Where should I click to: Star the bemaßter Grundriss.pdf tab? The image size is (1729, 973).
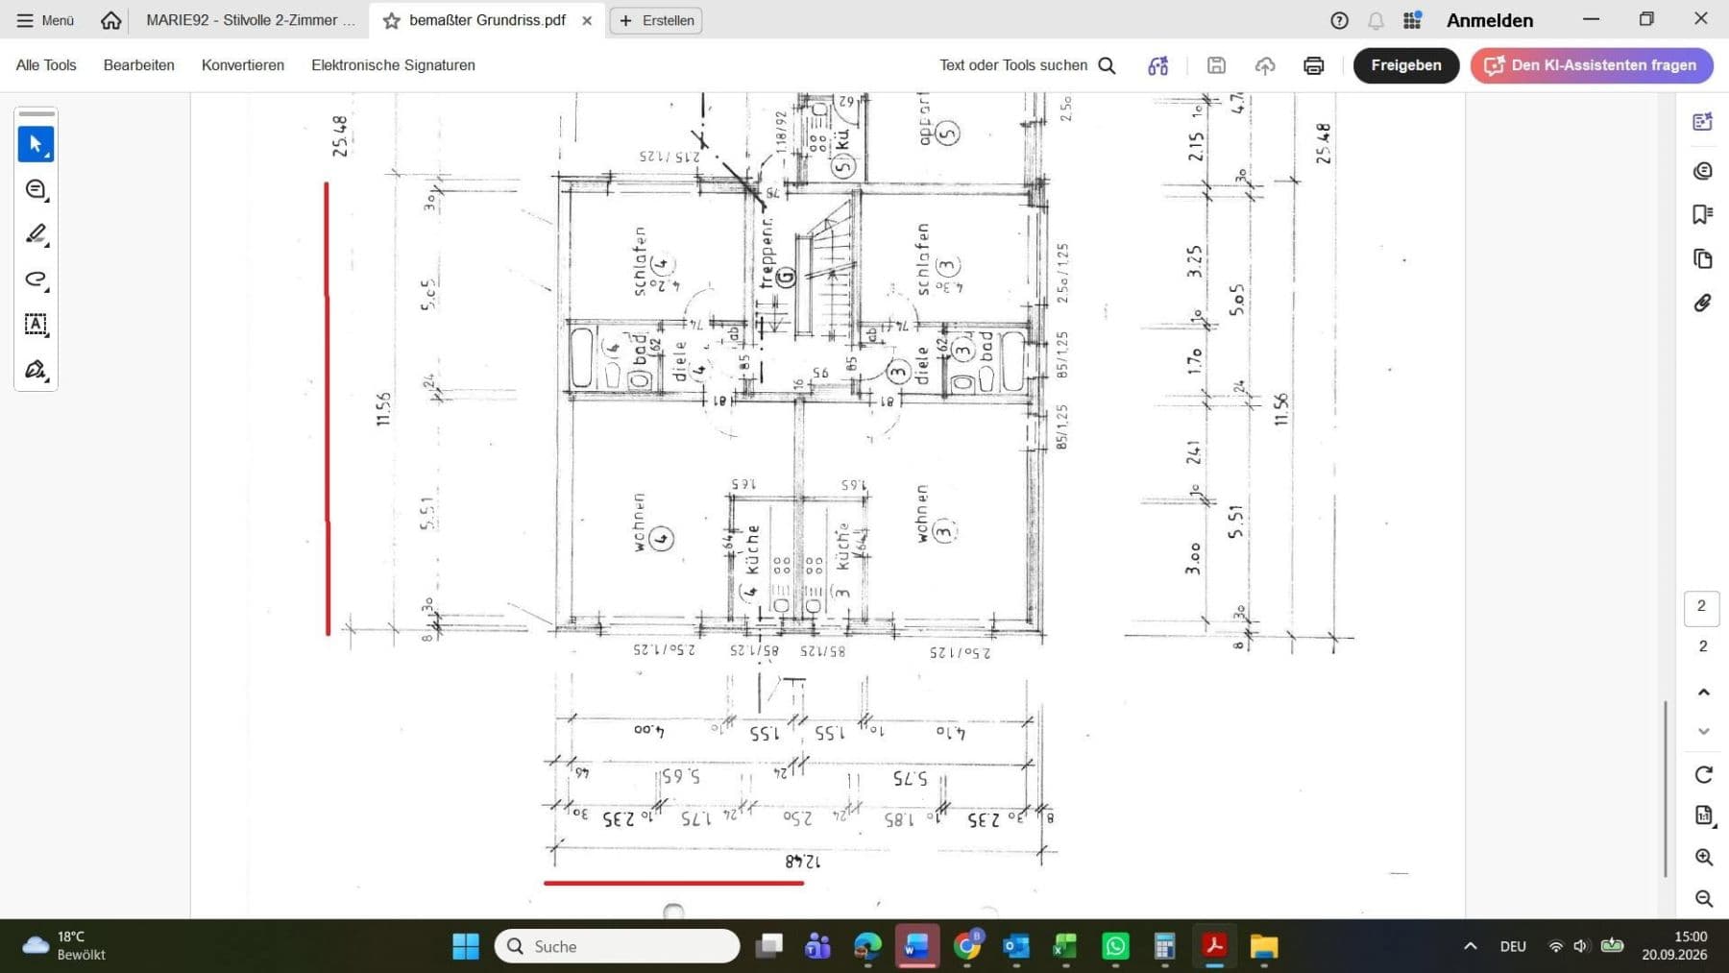point(391,20)
